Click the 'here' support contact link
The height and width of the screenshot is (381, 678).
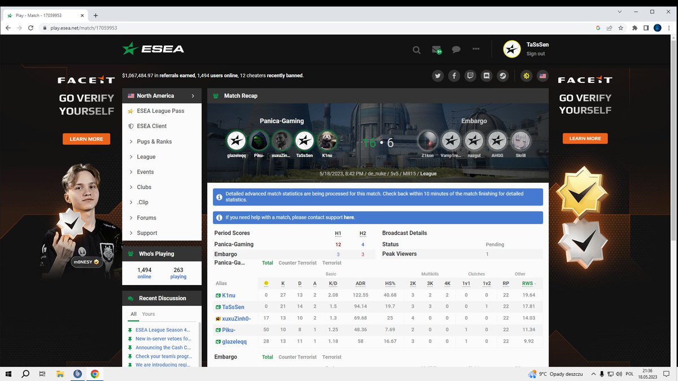(x=349, y=217)
